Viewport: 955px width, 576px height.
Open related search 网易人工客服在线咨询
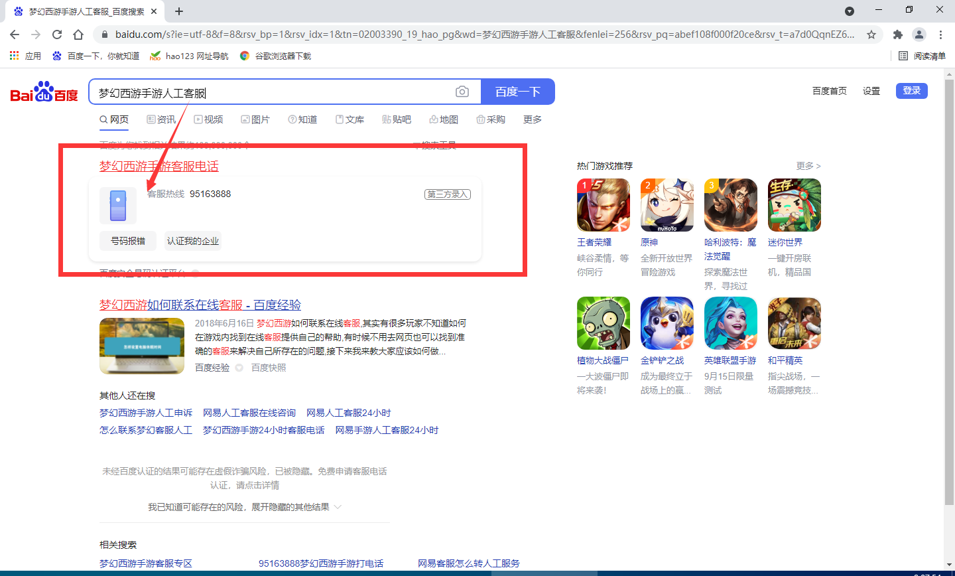(x=249, y=413)
